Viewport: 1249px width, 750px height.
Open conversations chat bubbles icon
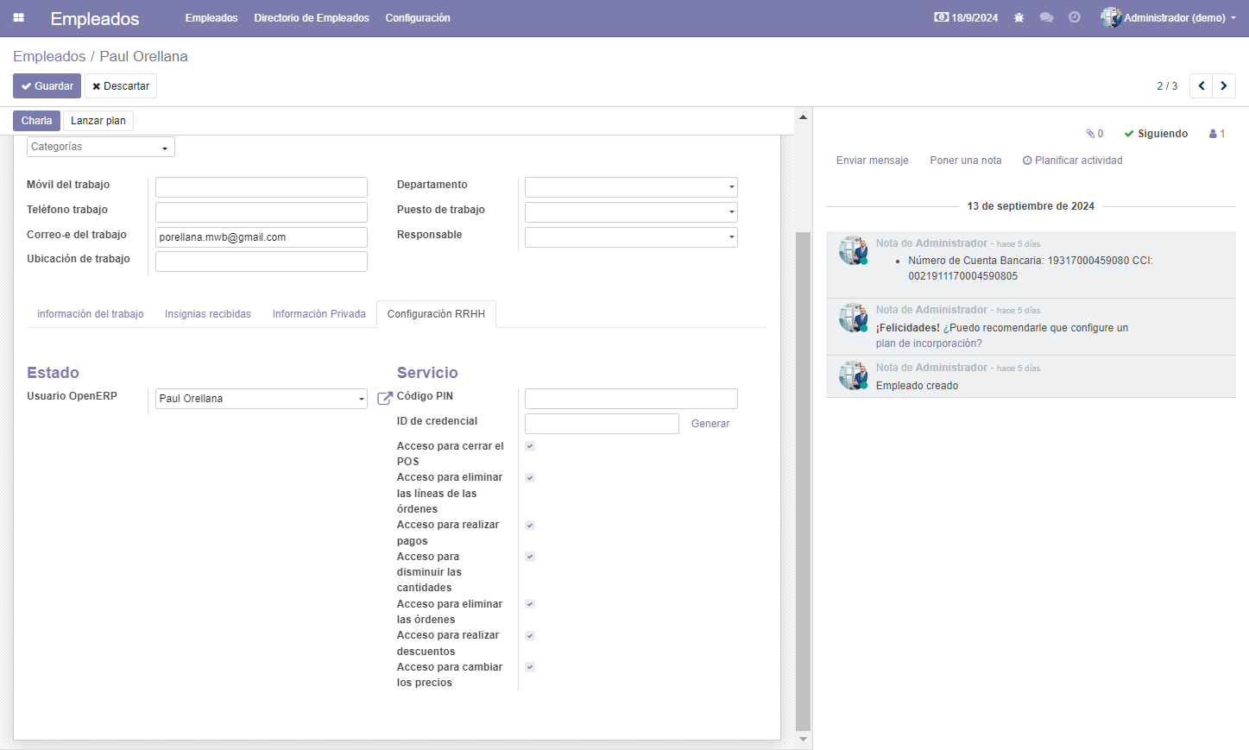1046,17
